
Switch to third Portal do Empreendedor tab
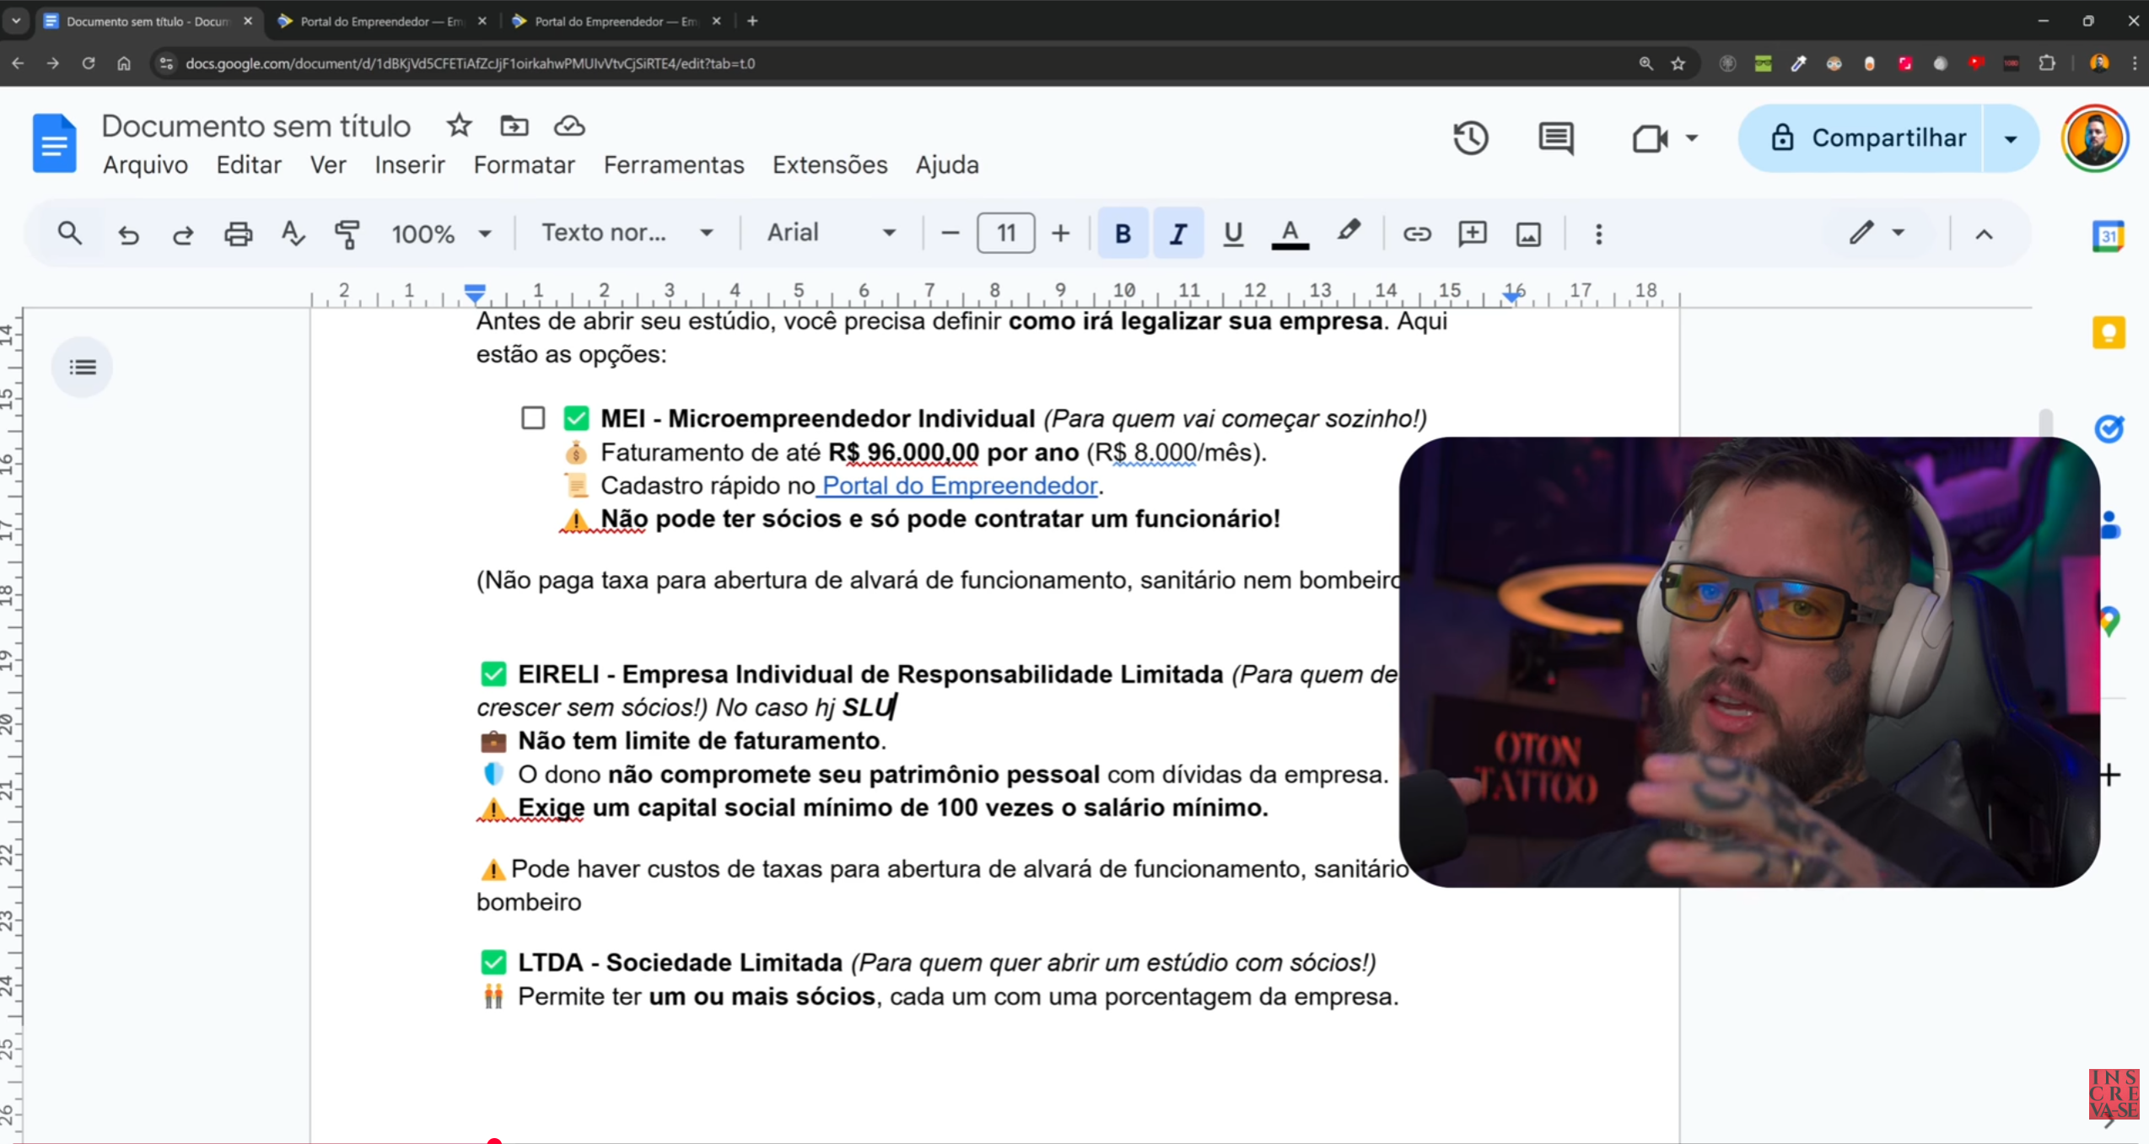point(617,21)
